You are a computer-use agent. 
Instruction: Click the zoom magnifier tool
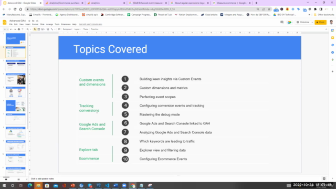click(x=28, y=29)
